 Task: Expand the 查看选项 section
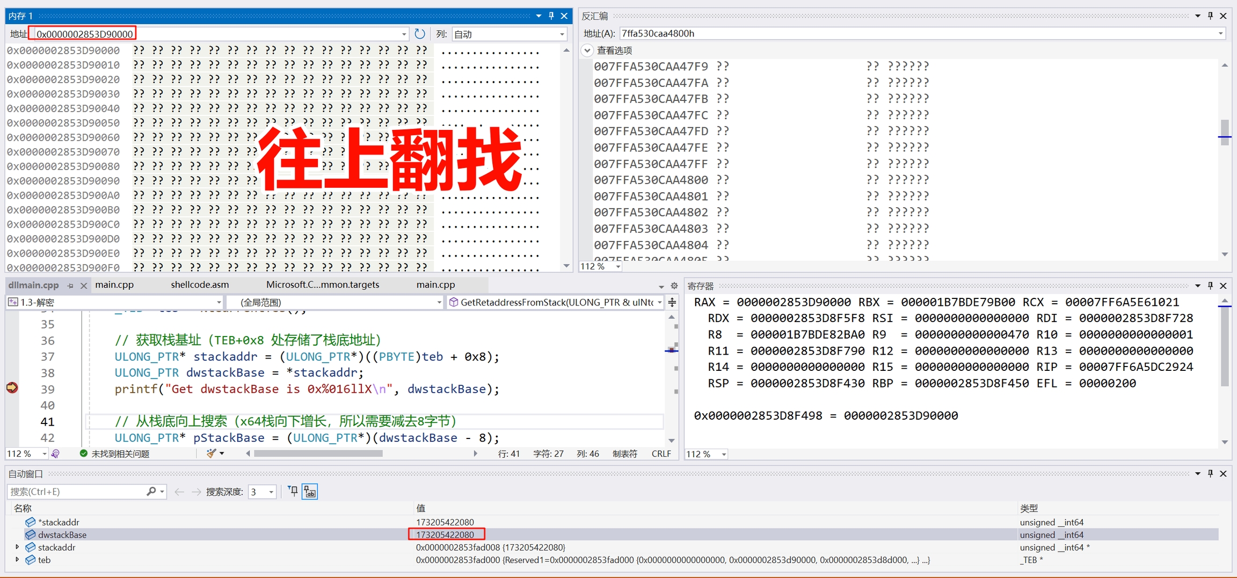[x=587, y=50]
